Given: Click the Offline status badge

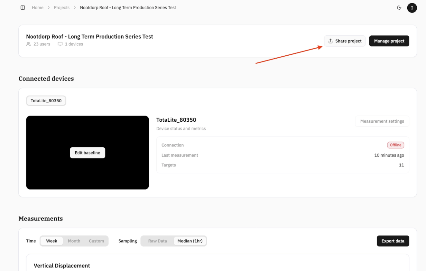Looking at the screenshot, I should 395,145.
